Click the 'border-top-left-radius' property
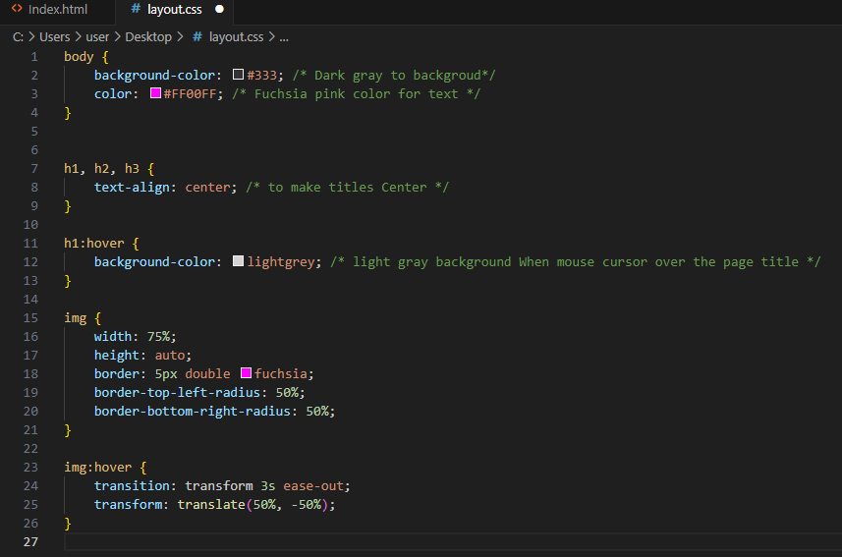The width and height of the screenshot is (842, 557). point(177,393)
